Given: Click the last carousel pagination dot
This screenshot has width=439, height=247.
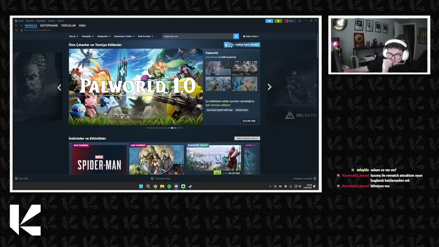Looking at the screenshot, I should (x=181, y=128).
